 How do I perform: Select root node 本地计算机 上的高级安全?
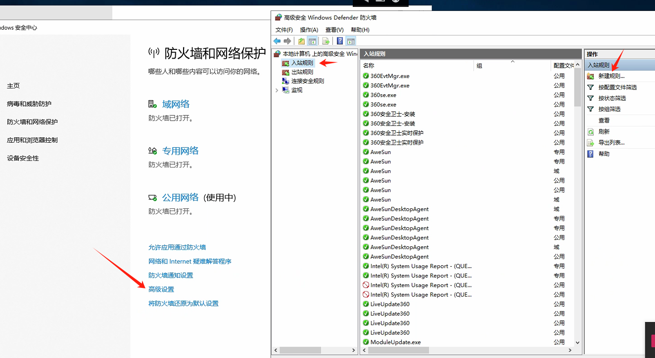(x=320, y=53)
